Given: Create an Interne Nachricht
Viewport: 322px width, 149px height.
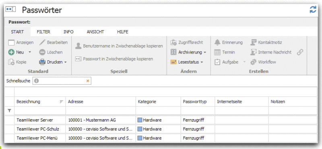Looking at the screenshot, I should pyautogui.click(x=270, y=52).
